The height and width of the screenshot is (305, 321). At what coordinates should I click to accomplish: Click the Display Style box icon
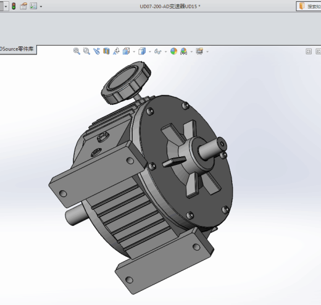[142, 51]
